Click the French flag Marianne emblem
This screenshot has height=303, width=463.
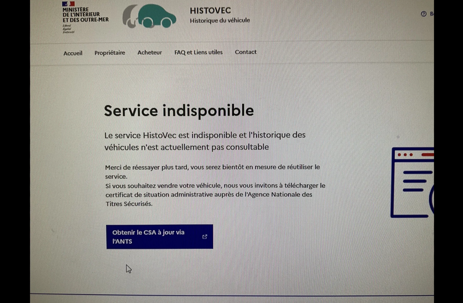(68, 4)
